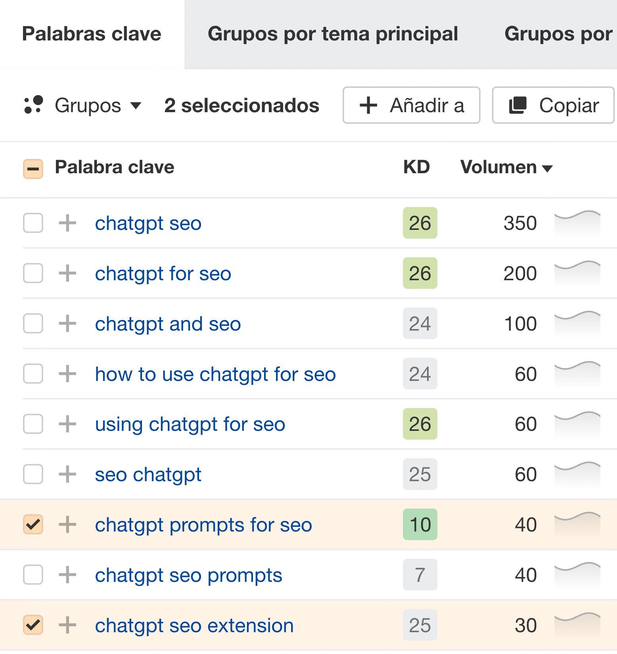Image resolution: width=617 pixels, height=654 pixels.
Task: Click the plus icon next to "using chatgpt for seo"
Action: pyautogui.click(x=68, y=424)
